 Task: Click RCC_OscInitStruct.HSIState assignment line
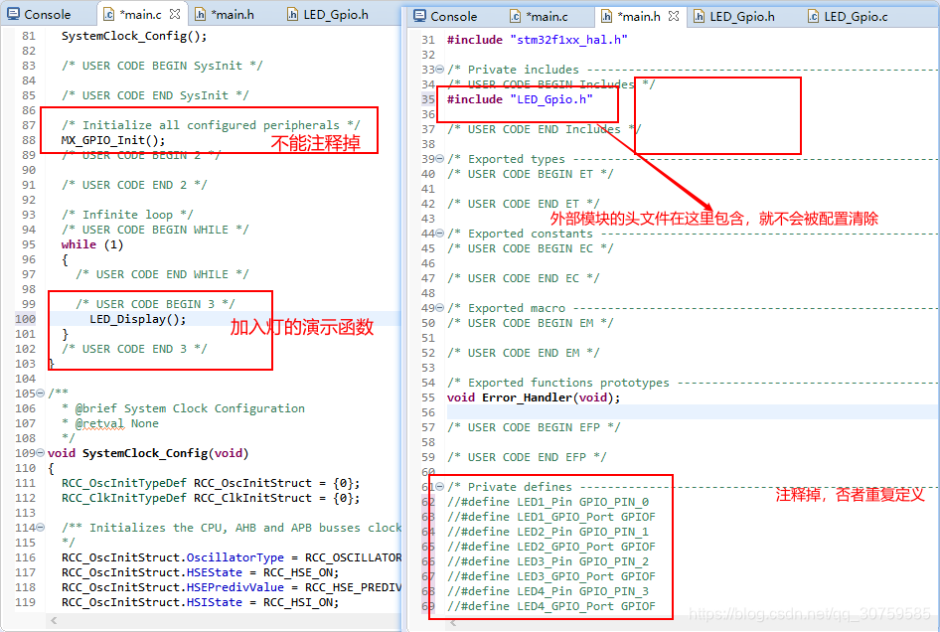coord(201,602)
